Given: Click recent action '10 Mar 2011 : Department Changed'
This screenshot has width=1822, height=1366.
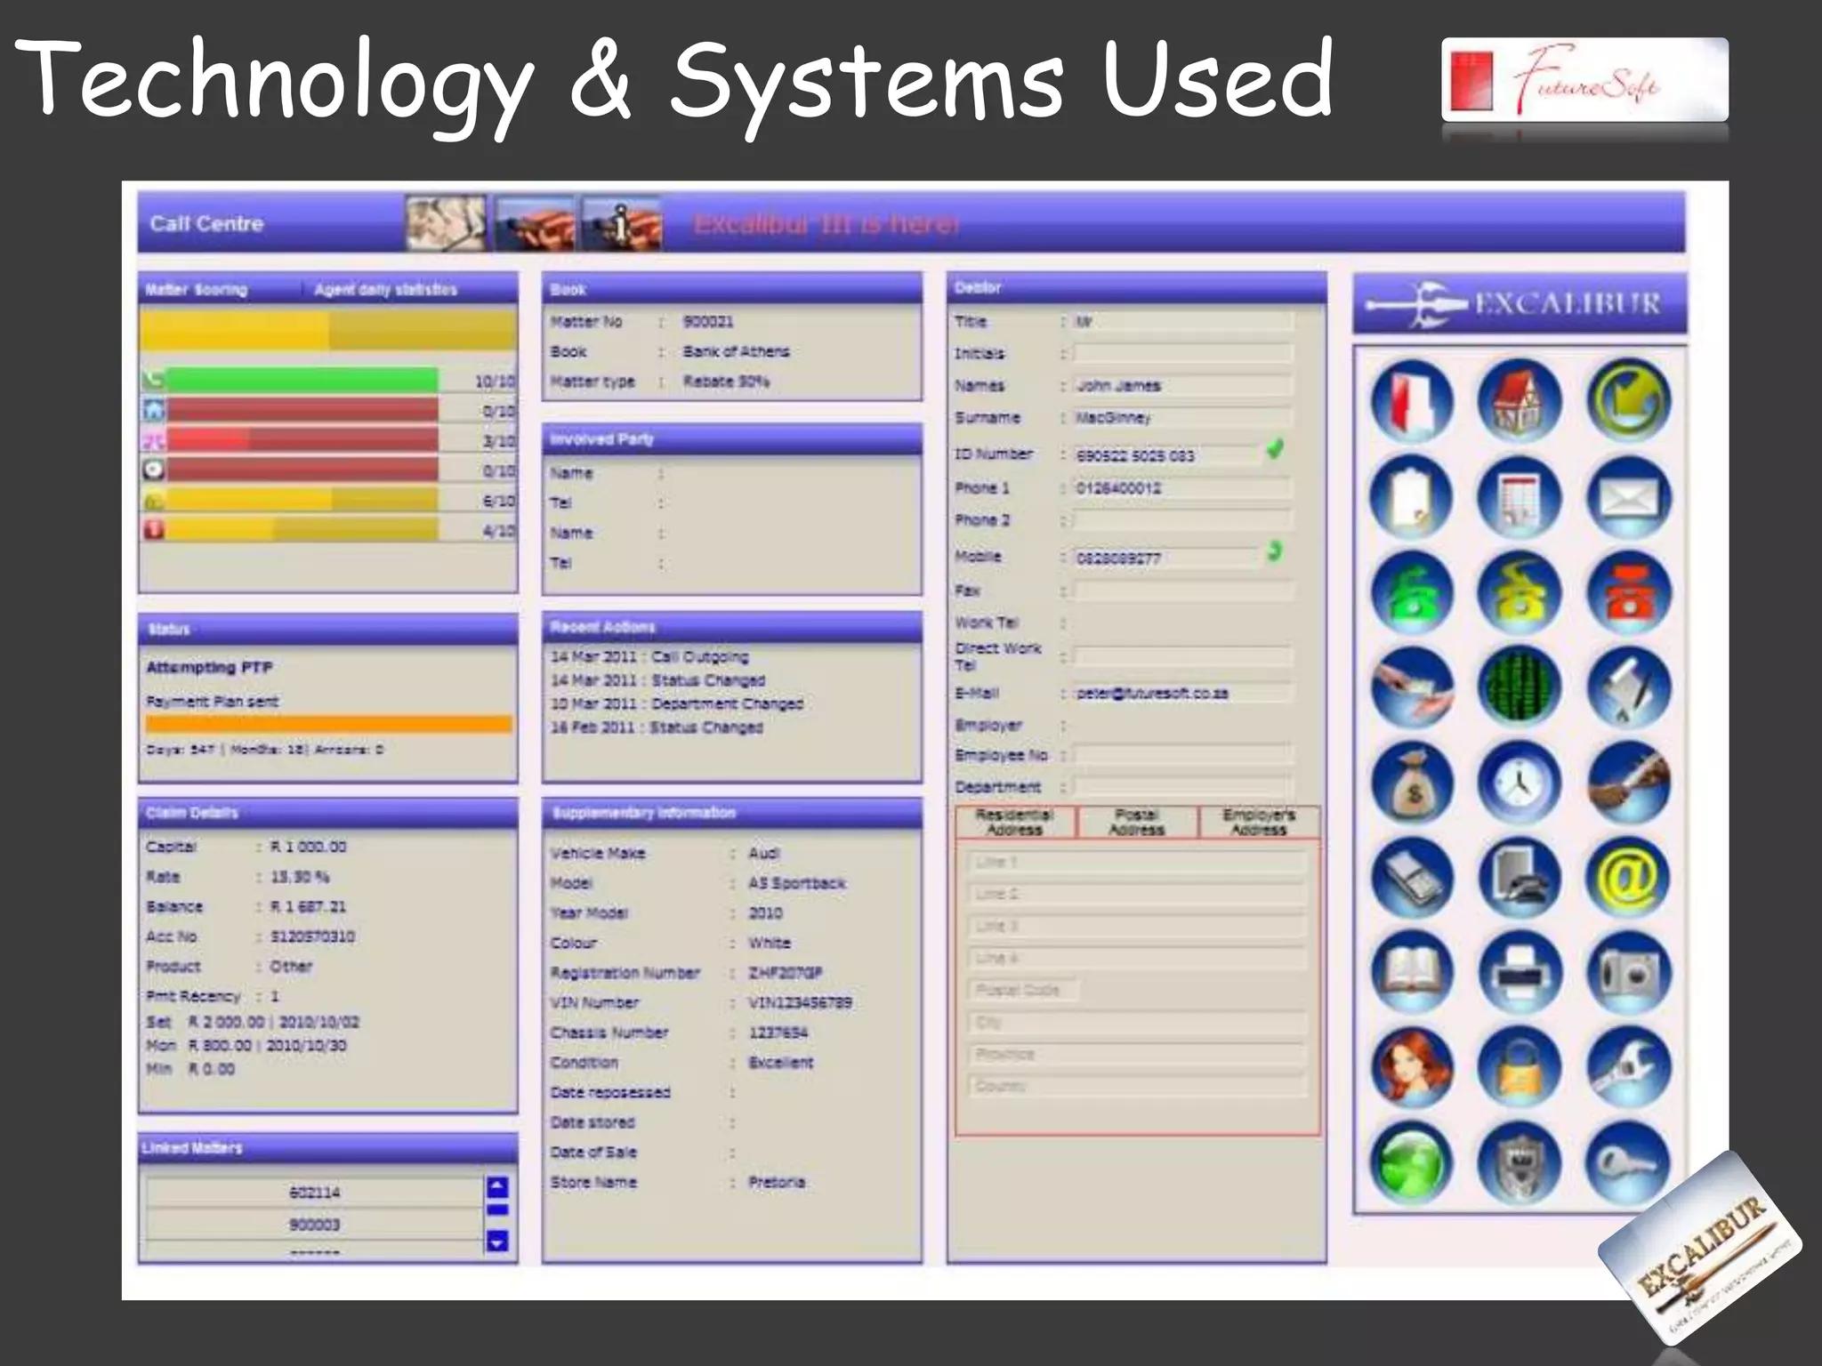Looking at the screenshot, I should point(677,703).
